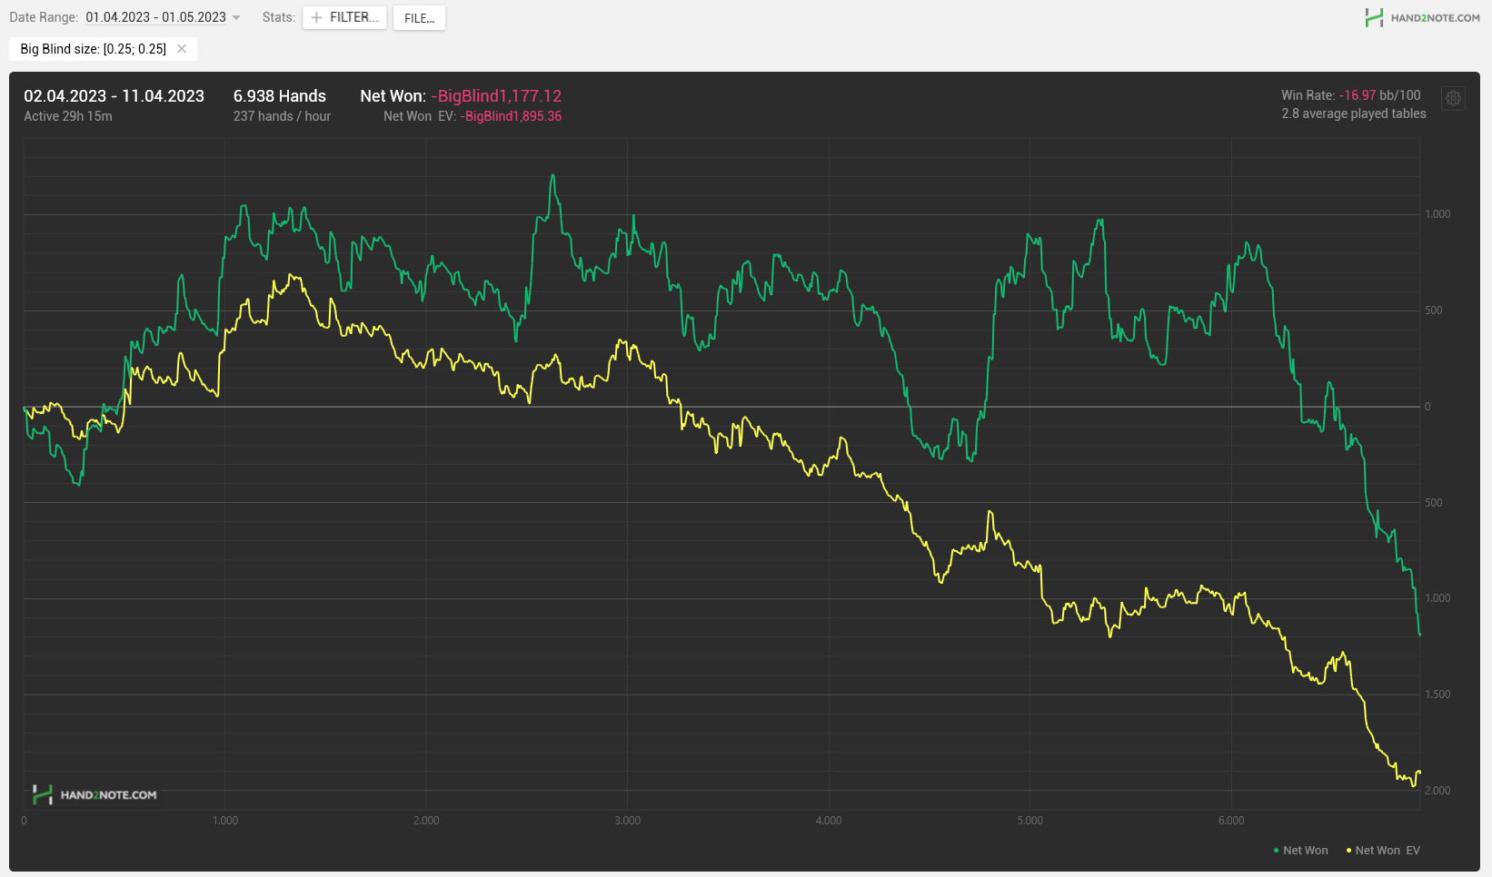The width and height of the screenshot is (1492, 877).
Task: Toggle the Net Won EV legend series
Action: coord(1383,851)
